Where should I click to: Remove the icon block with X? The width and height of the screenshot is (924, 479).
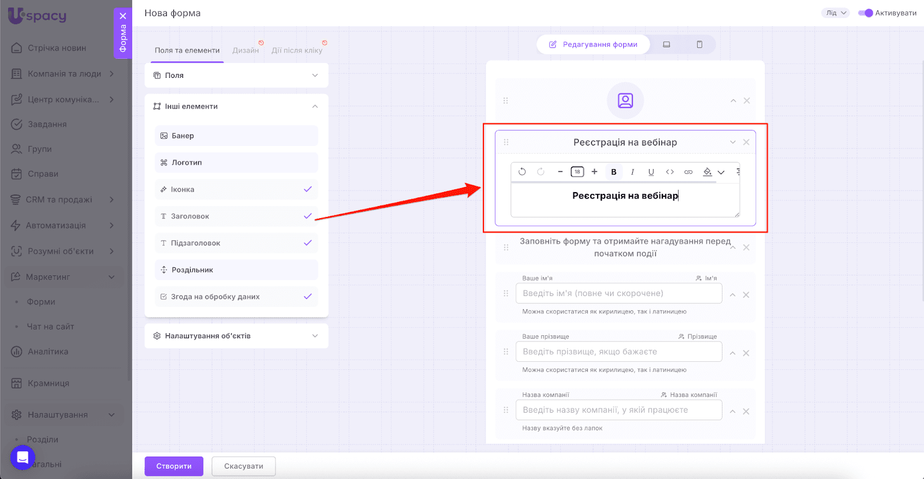point(747,101)
